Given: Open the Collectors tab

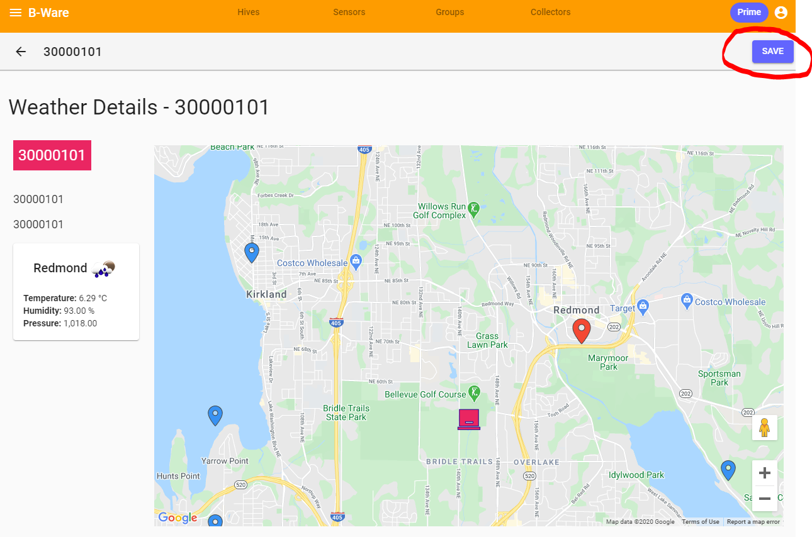Looking at the screenshot, I should coord(551,12).
